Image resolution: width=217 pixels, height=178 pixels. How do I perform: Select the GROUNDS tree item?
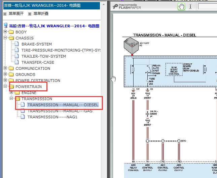pyautogui.click(x=25, y=75)
